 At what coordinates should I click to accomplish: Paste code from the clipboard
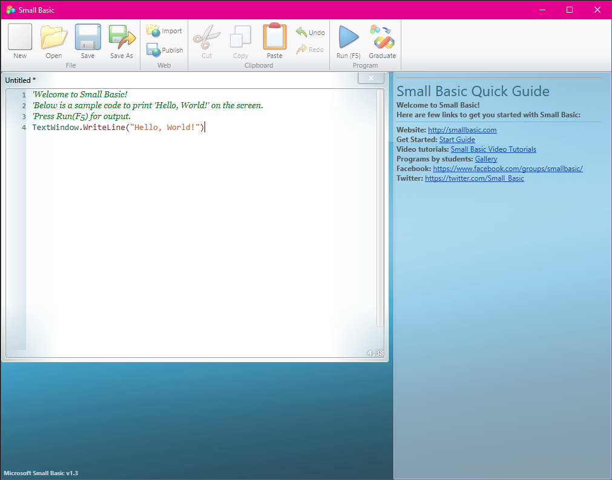pyautogui.click(x=274, y=41)
